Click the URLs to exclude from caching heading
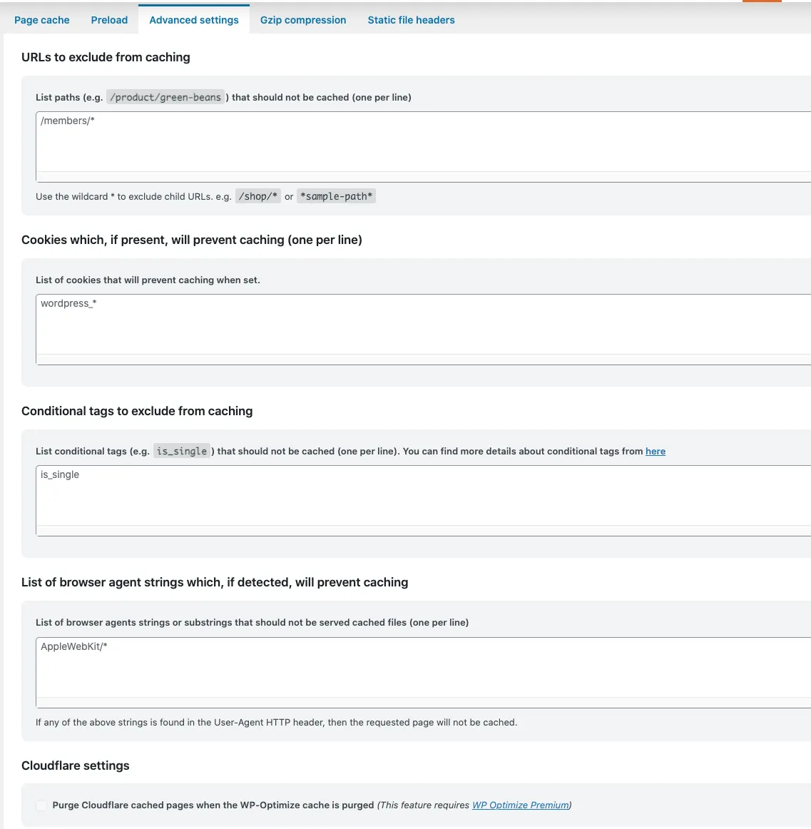This screenshot has height=829, width=811. point(106,57)
